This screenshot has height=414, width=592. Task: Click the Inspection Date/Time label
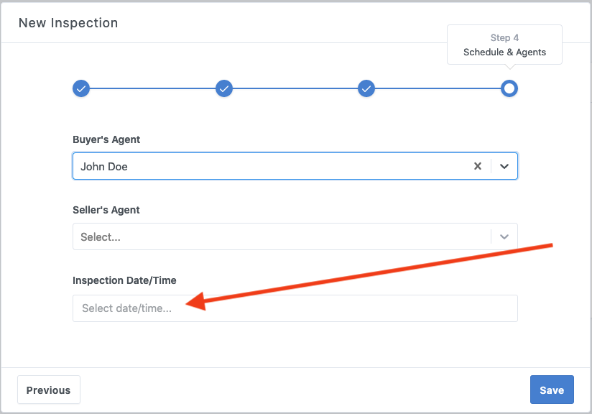click(x=124, y=280)
